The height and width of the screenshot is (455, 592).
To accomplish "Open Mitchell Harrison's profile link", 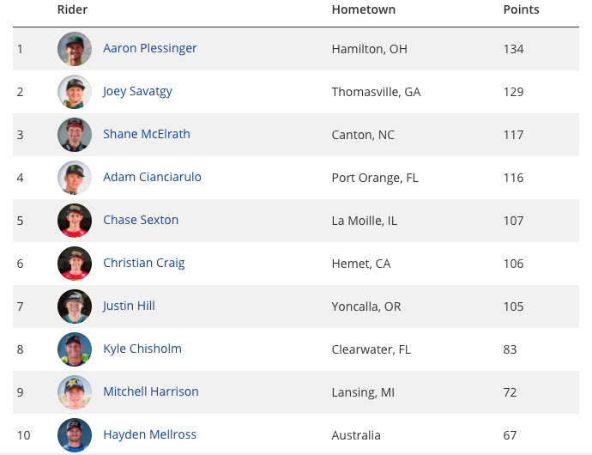I will click(x=151, y=391).
